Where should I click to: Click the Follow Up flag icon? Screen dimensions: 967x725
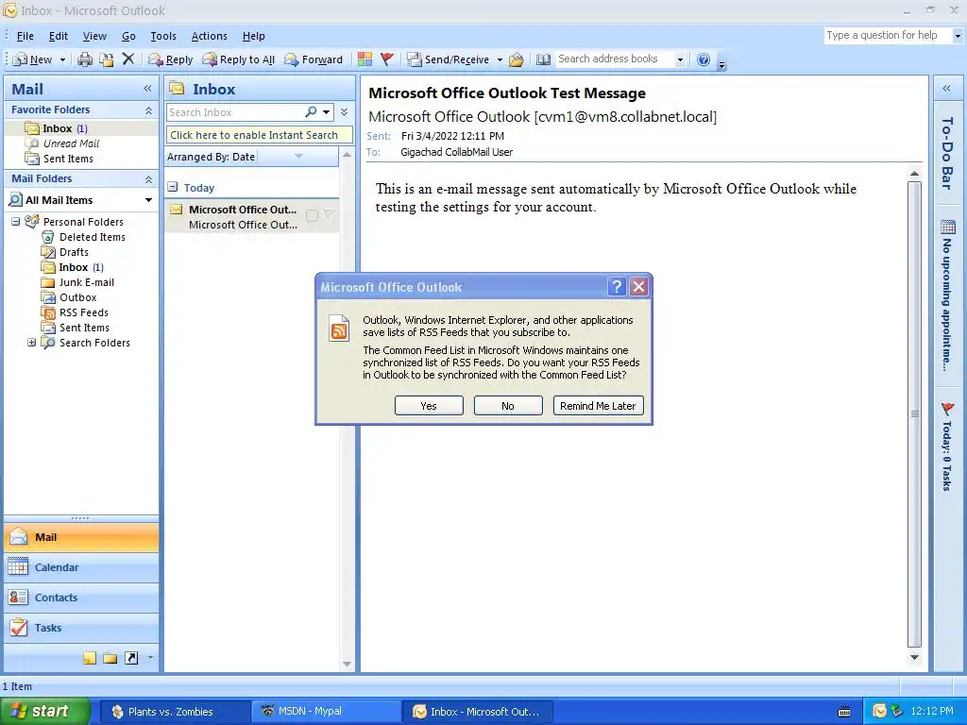387,59
